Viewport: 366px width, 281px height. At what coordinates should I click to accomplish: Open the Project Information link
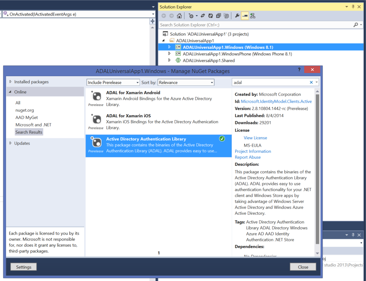253,151
